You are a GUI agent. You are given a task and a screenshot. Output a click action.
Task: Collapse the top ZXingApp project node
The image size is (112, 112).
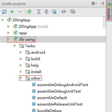point(2,20)
